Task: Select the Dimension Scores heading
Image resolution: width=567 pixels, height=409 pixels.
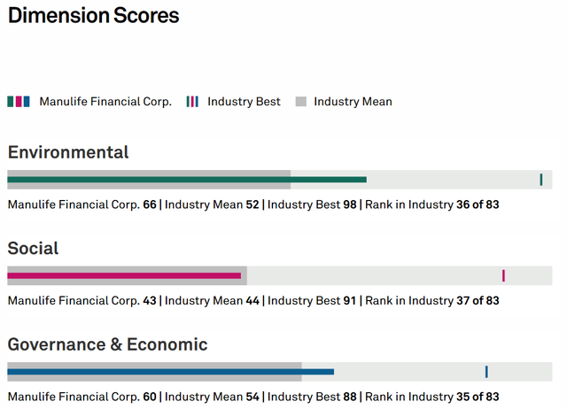Action: click(x=93, y=16)
